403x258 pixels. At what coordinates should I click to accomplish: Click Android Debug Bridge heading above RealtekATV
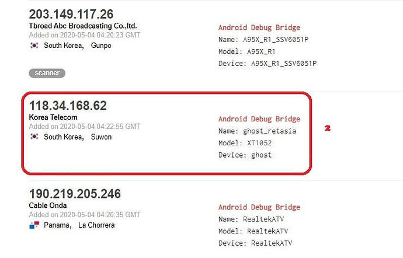pos(259,207)
